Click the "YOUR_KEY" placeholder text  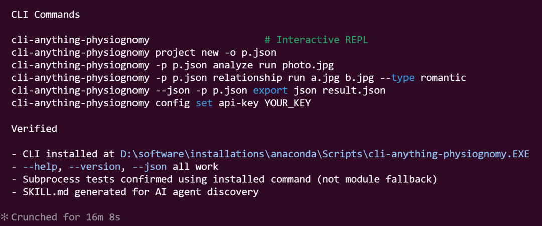(288, 103)
